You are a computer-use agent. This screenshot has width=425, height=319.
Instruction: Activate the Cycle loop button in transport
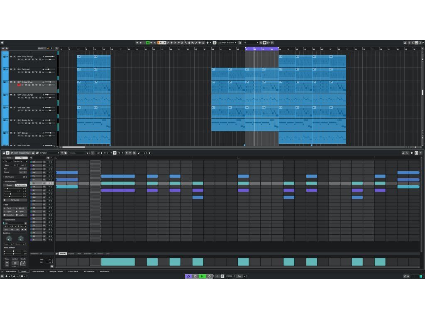click(188, 276)
